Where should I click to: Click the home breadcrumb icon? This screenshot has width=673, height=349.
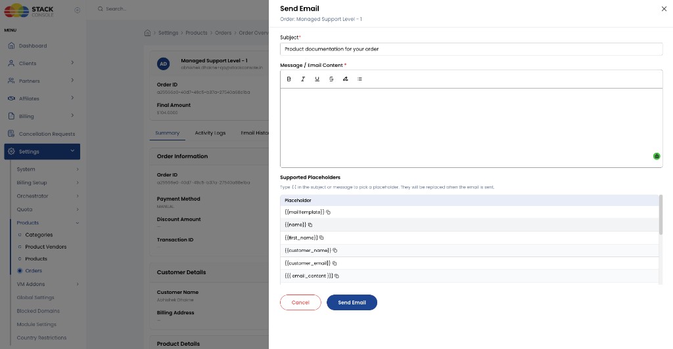148,33
